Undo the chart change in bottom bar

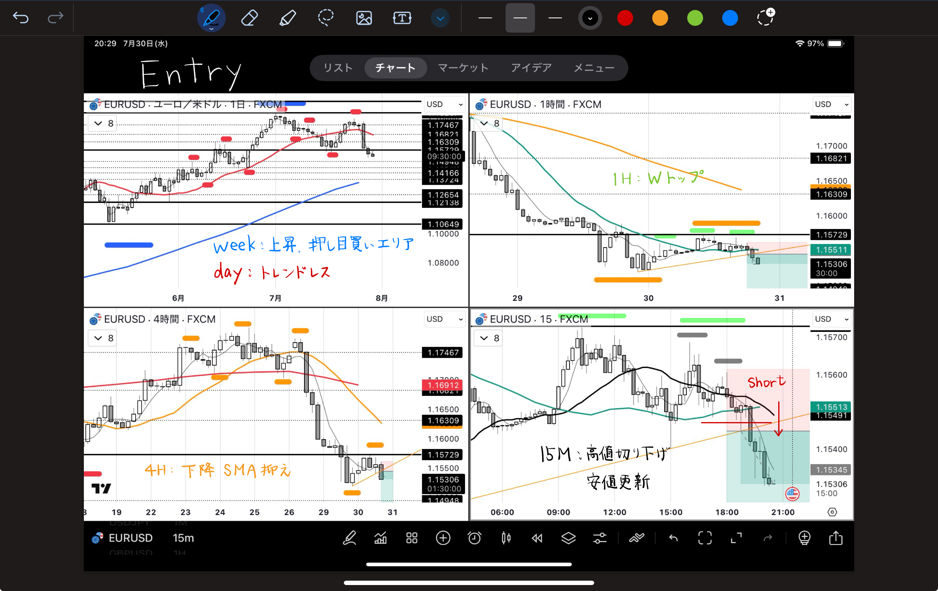[673, 538]
